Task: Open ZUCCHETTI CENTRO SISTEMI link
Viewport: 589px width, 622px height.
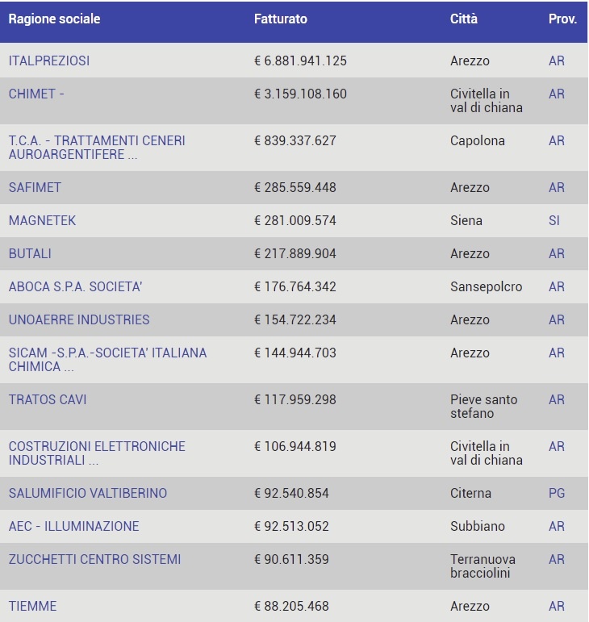Action: (94, 559)
